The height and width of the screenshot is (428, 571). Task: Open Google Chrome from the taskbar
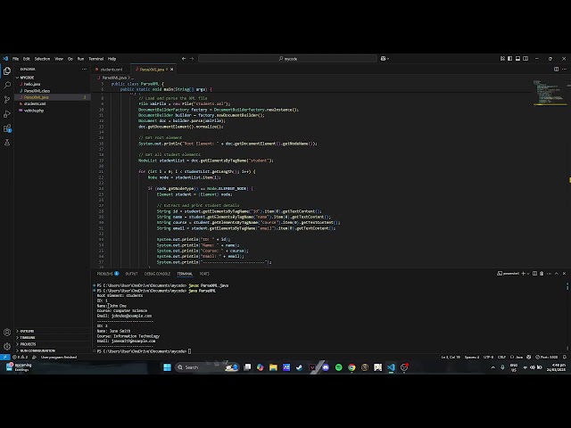[352, 367]
